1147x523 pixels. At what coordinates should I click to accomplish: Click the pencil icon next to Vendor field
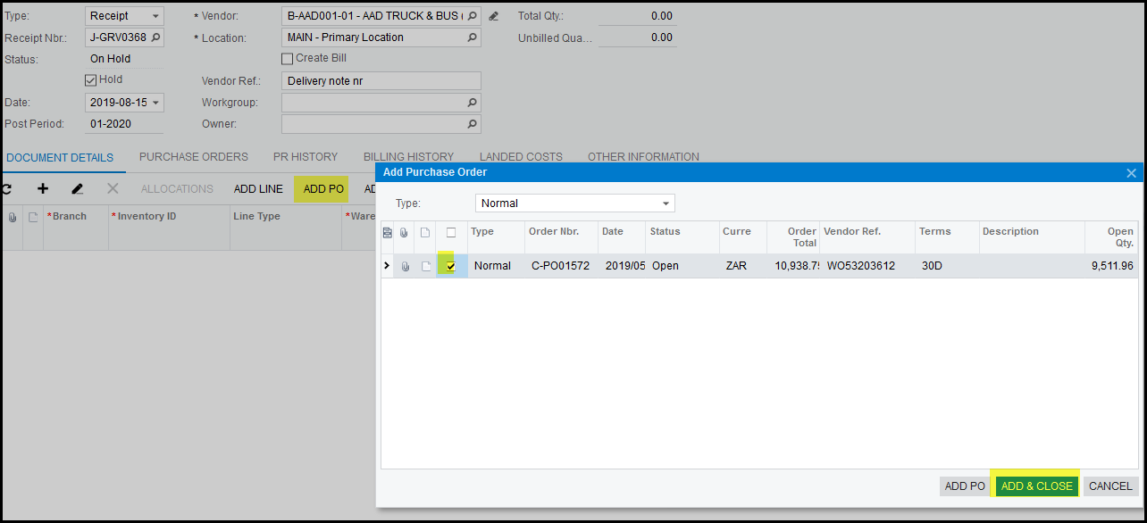pyautogui.click(x=493, y=16)
